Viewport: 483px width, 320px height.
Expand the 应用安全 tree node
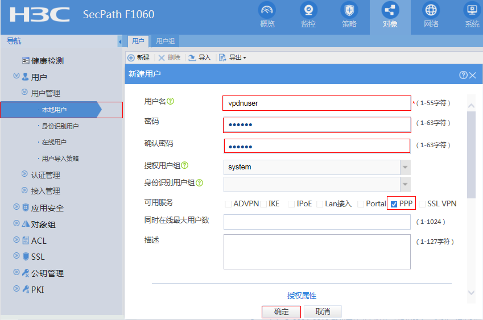tap(16, 206)
